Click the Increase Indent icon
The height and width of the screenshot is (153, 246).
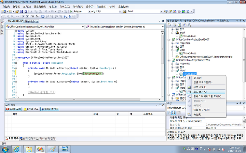click(x=27, y=16)
